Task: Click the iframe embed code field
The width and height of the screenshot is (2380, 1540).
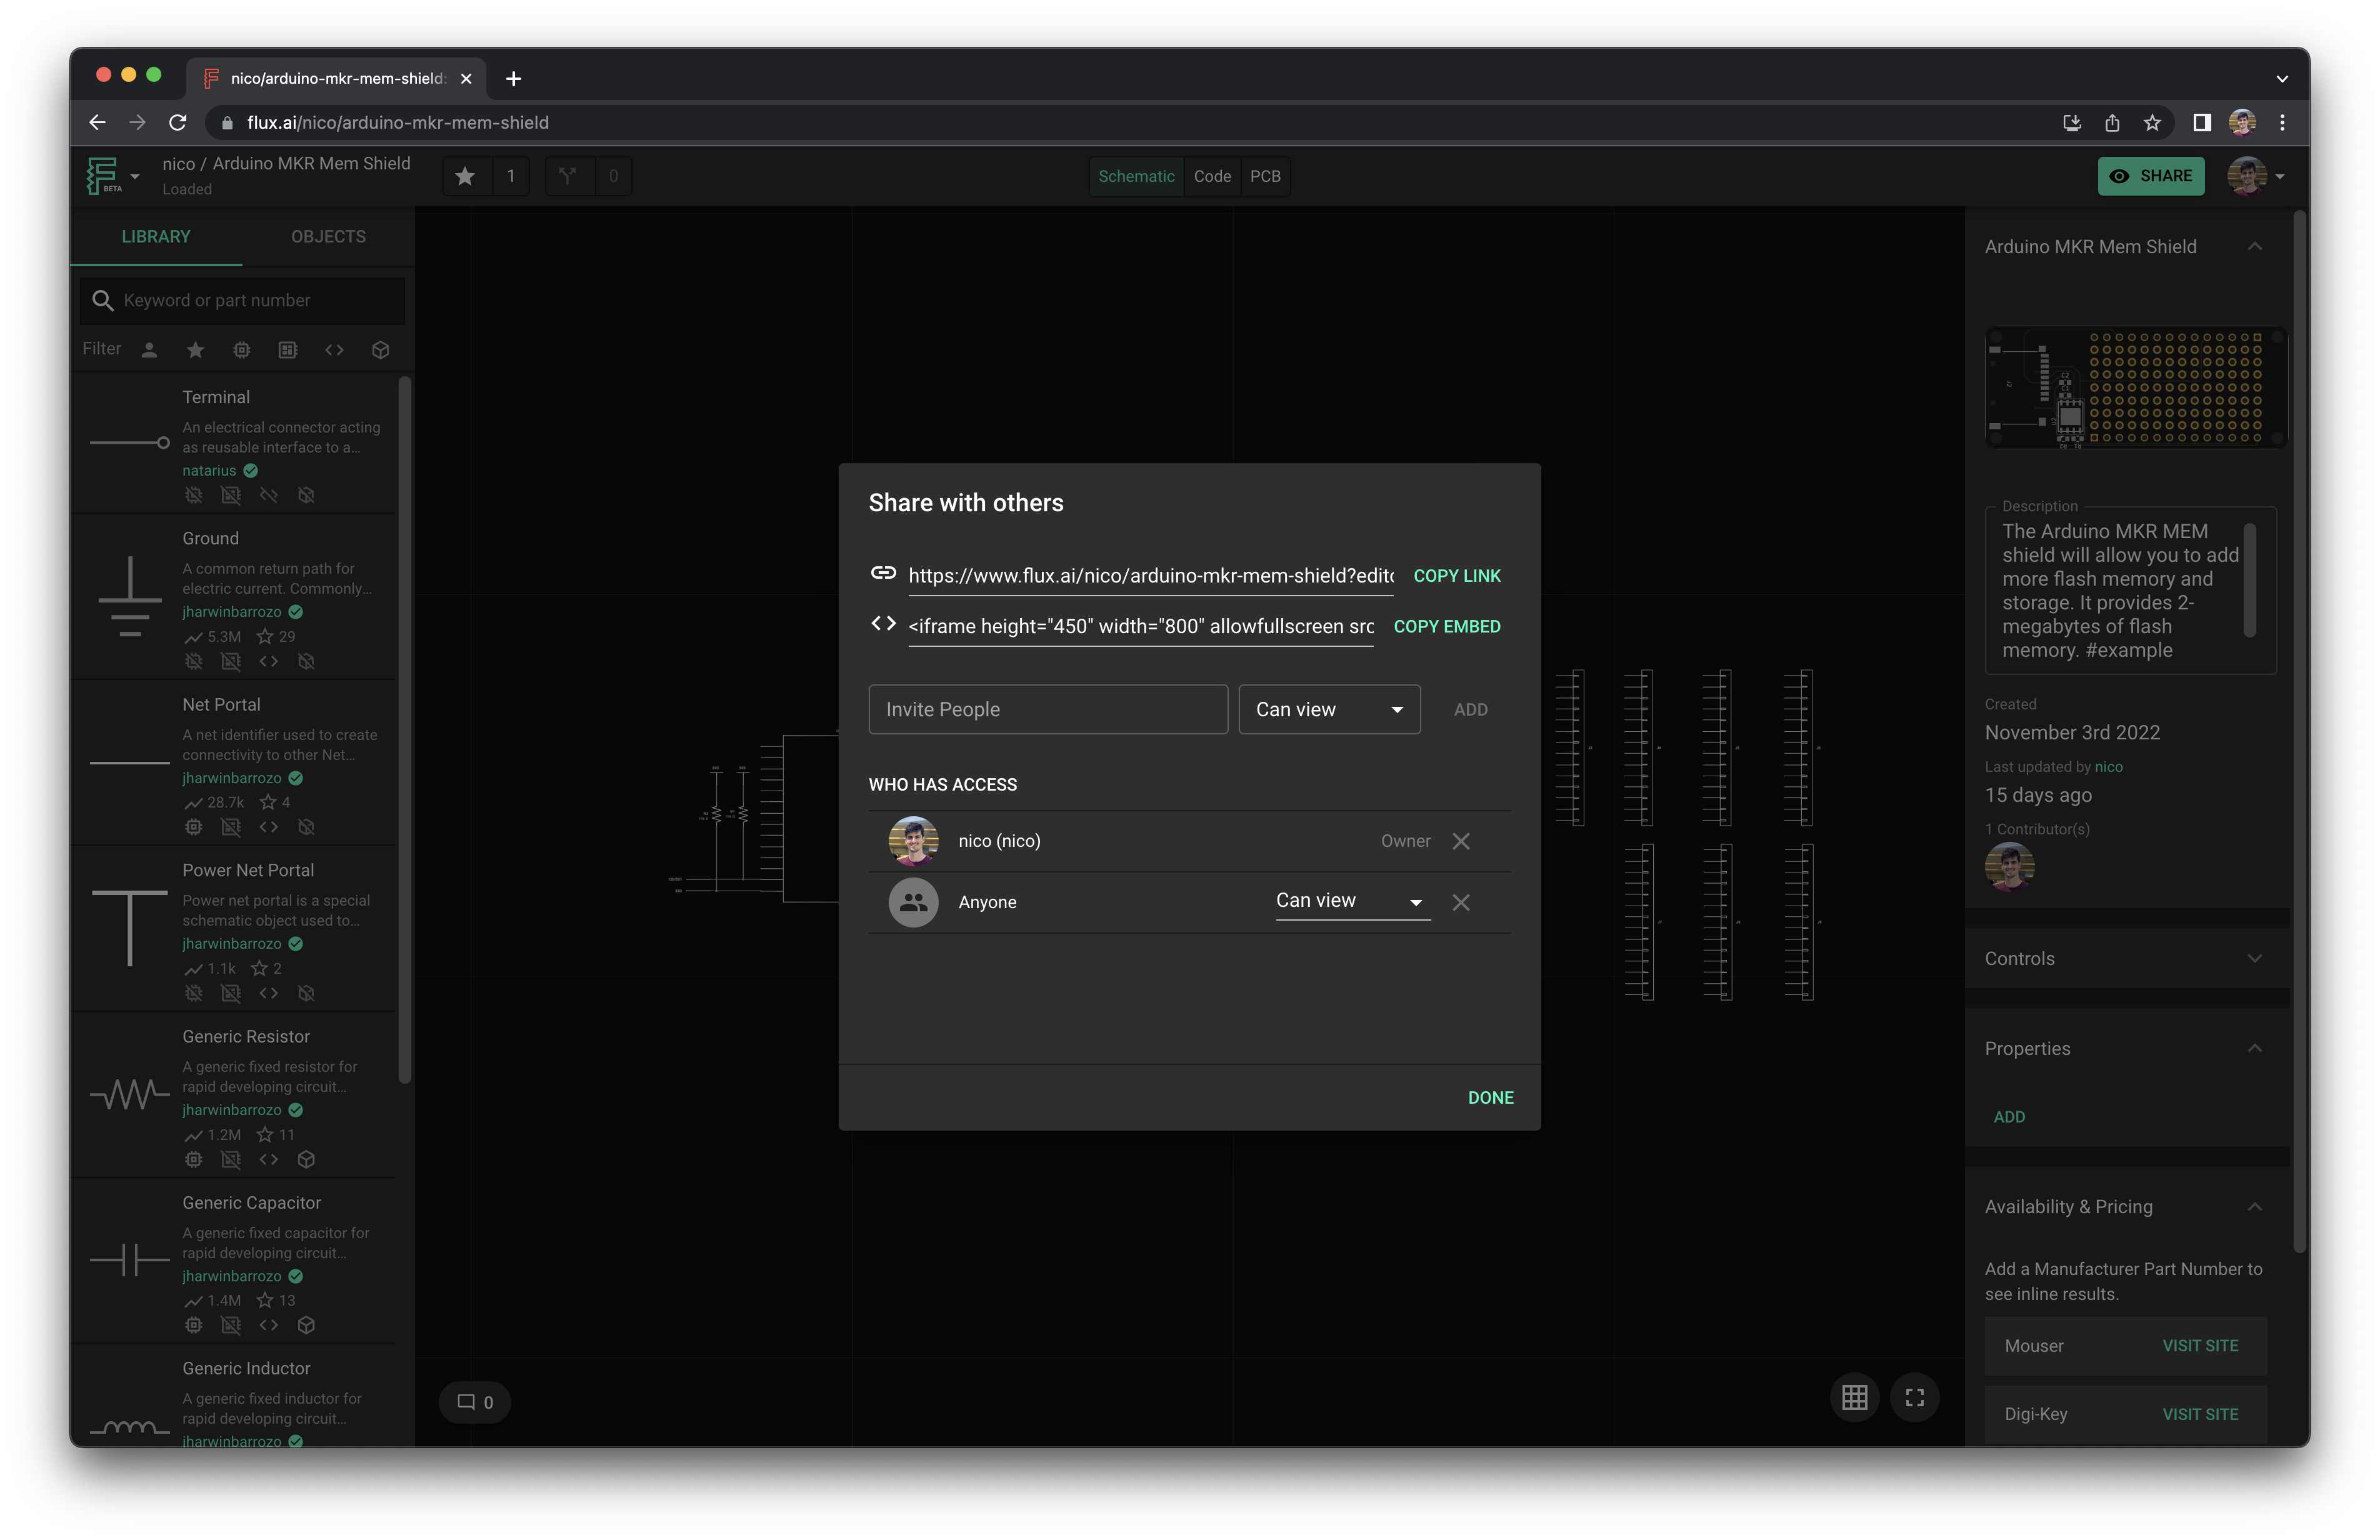Action: click(x=1140, y=626)
